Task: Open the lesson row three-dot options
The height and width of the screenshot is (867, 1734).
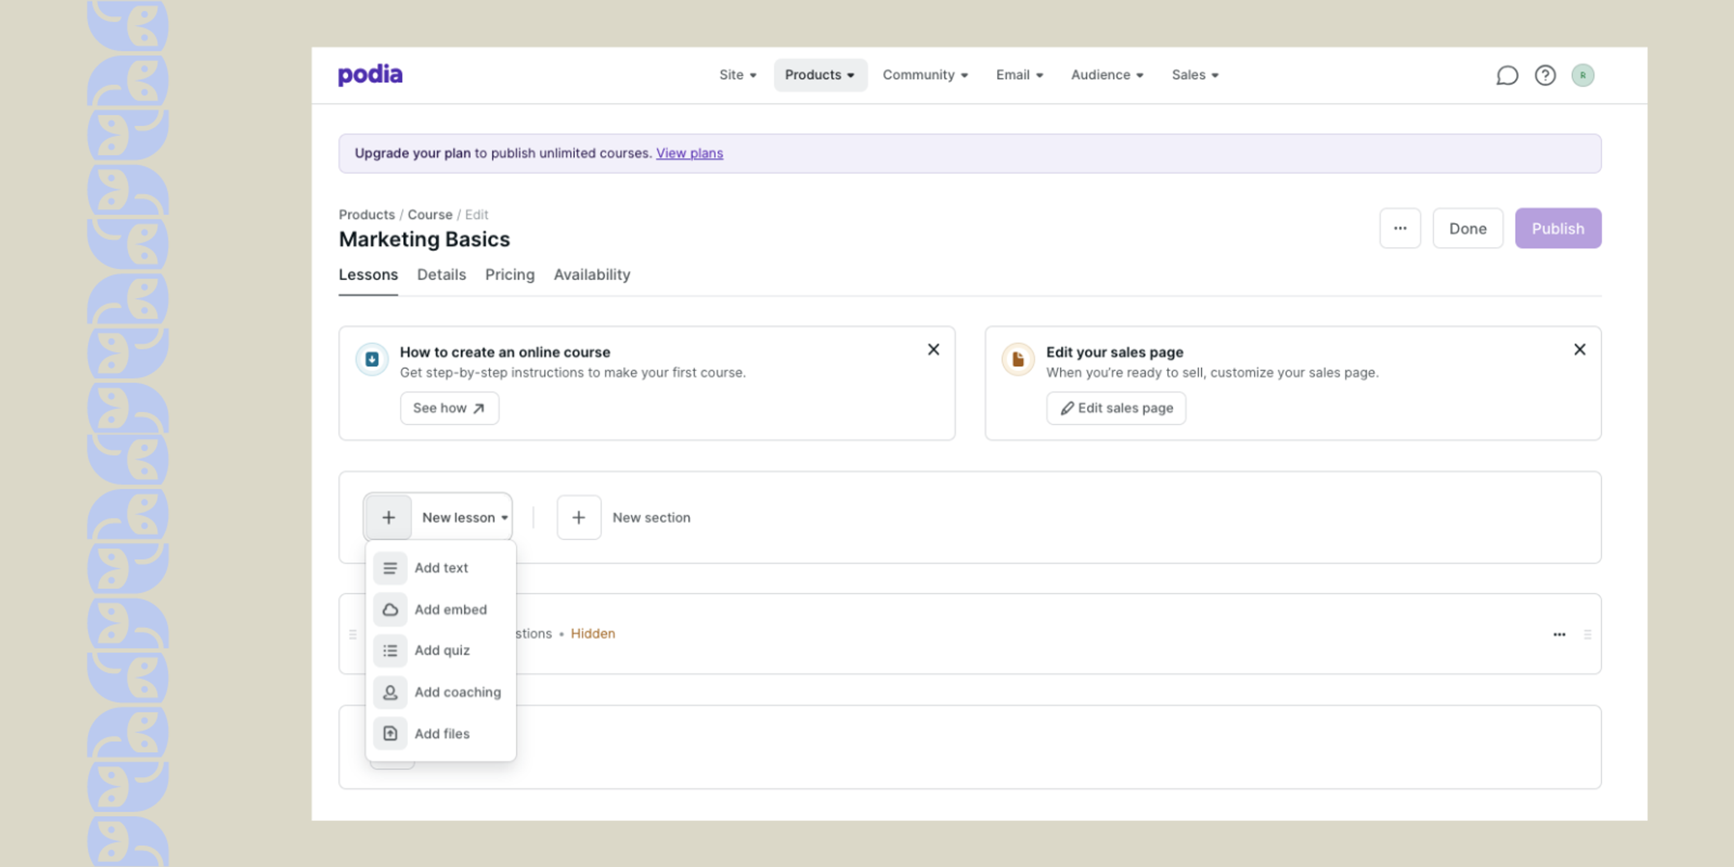Action: point(1559,635)
